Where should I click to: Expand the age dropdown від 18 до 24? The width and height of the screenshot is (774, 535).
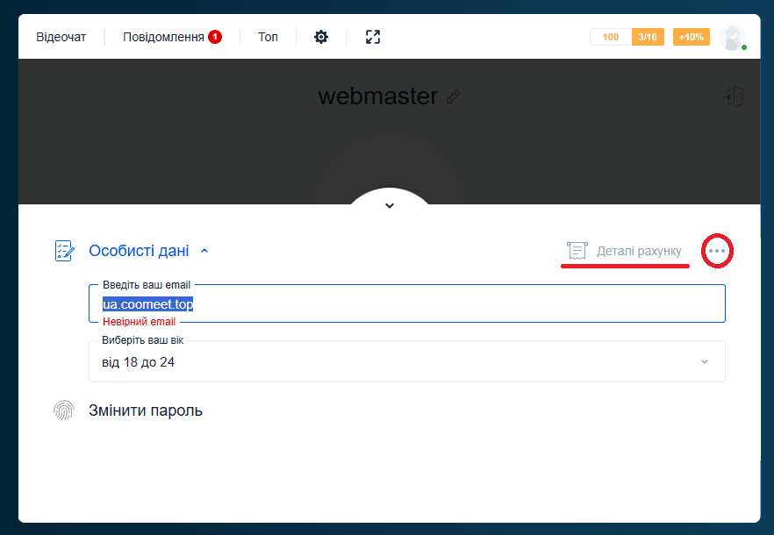[x=407, y=361]
